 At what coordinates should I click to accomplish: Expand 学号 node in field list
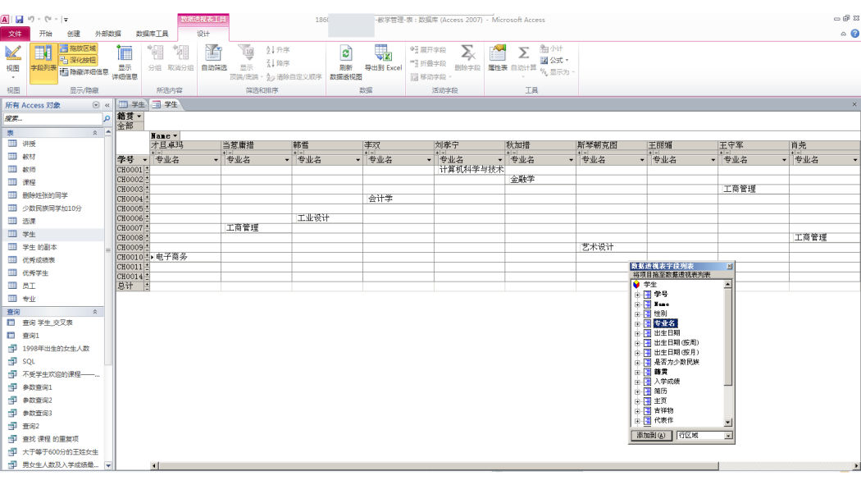tap(637, 295)
